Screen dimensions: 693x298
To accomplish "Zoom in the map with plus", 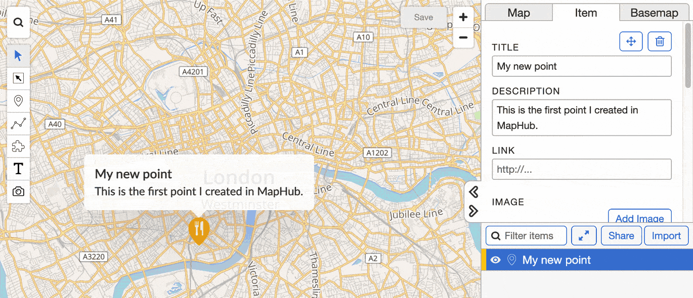I will 463,18.
